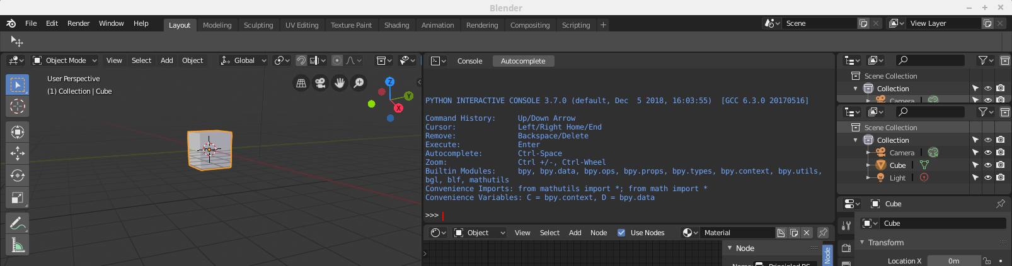
Task: Select the Measure tool
Action: coord(17,245)
